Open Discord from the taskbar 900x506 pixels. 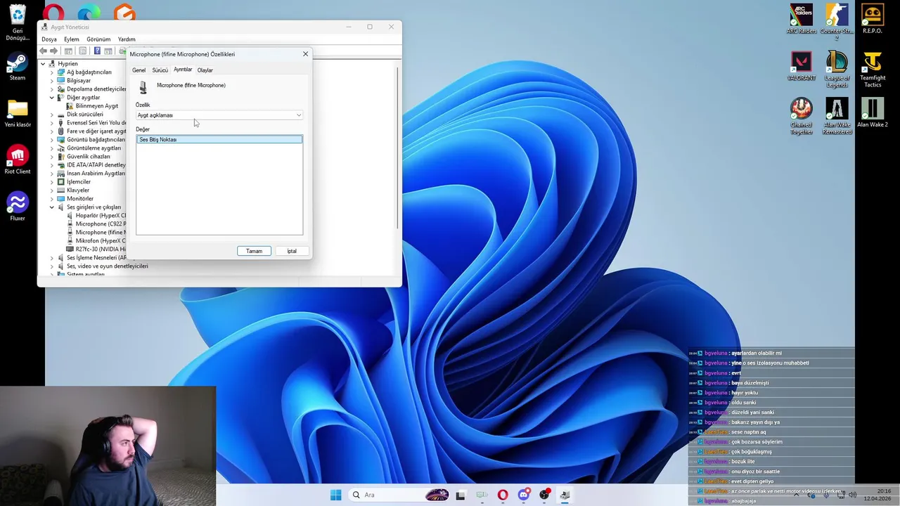click(524, 495)
